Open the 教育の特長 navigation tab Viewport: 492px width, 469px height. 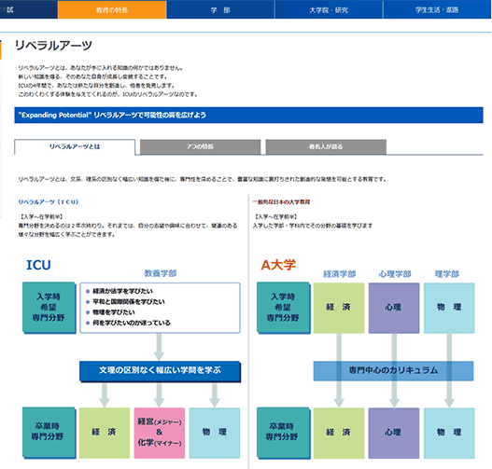click(112, 9)
